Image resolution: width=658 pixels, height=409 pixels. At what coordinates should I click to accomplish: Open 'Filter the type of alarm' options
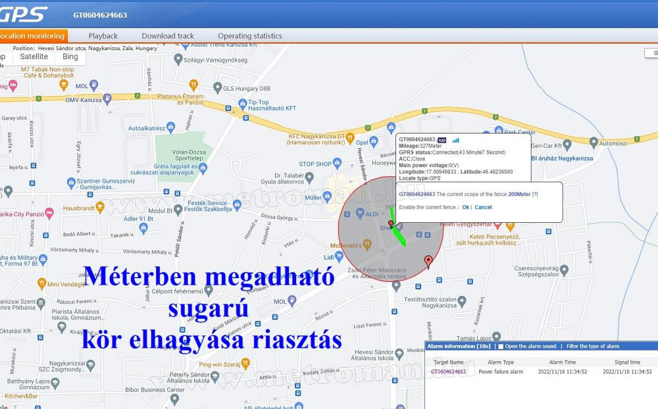click(592, 347)
